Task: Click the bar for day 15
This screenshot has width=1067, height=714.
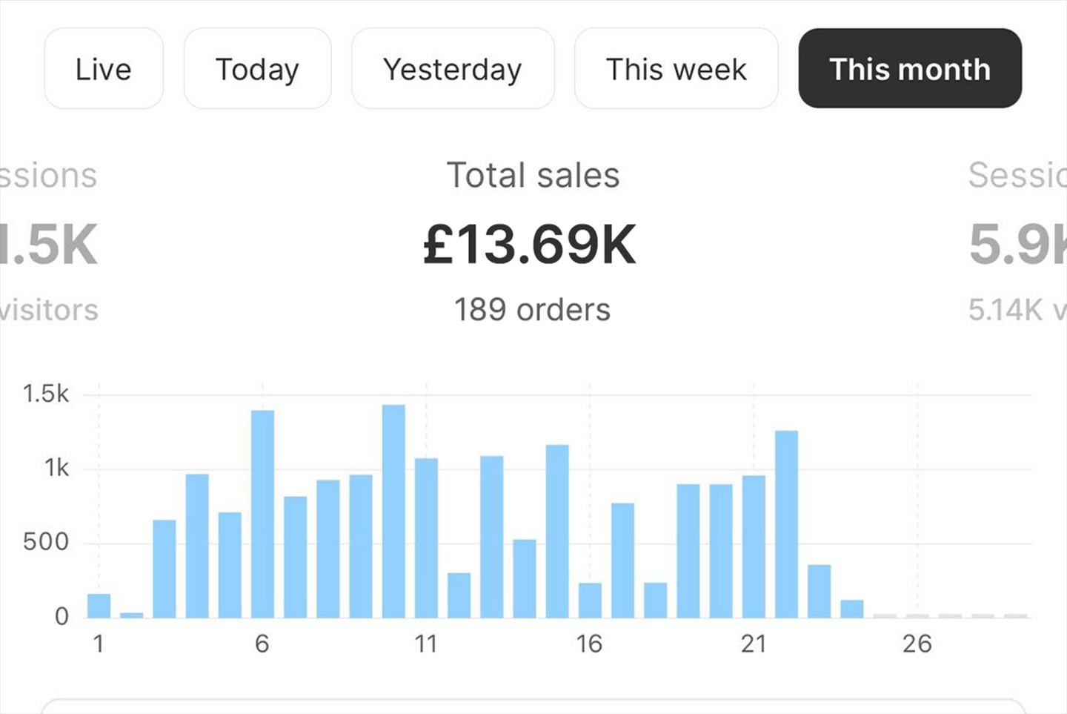Action: pos(557,531)
